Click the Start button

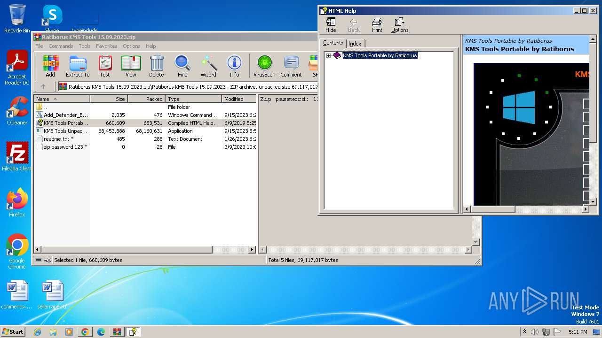13,331
